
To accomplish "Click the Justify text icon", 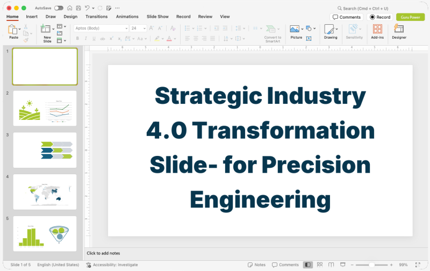I will pyautogui.click(x=212, y=38).
